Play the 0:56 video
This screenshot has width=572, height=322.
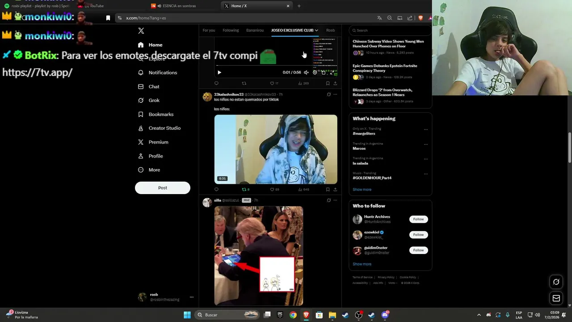pyautogui.click(x=219, y=72)
